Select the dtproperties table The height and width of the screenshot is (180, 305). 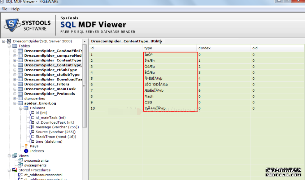pos(35,98)
